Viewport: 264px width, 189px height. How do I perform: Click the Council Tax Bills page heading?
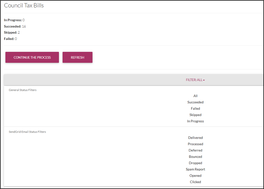24,6
